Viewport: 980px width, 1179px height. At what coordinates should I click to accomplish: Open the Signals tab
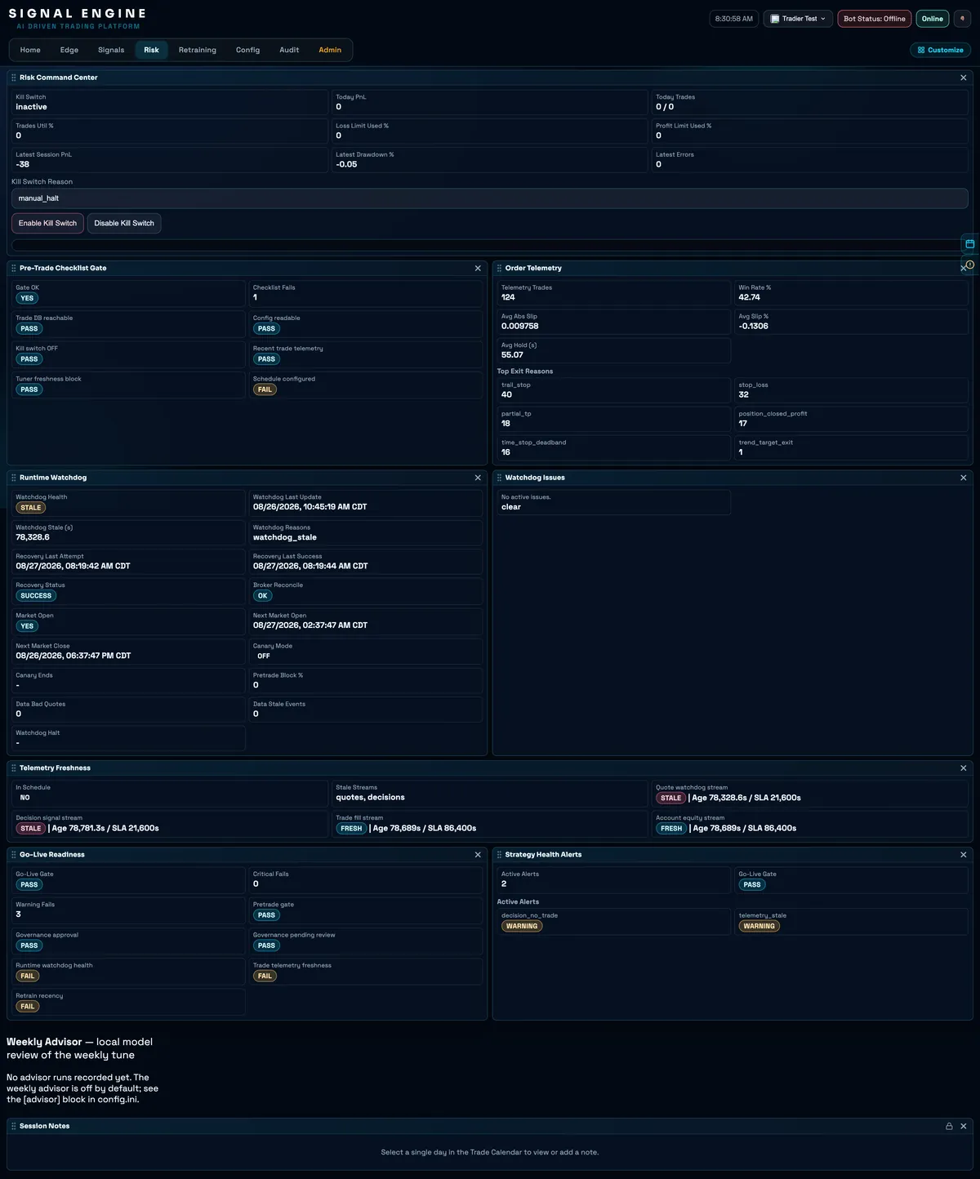[x=111, y=50]
